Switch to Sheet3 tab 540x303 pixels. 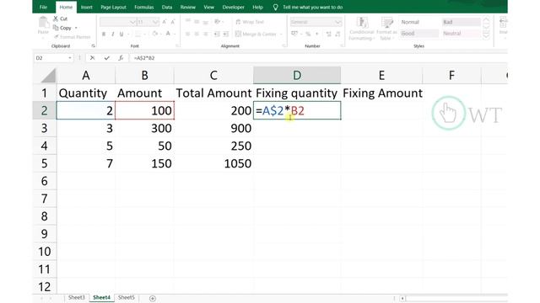tap(76, 297)
